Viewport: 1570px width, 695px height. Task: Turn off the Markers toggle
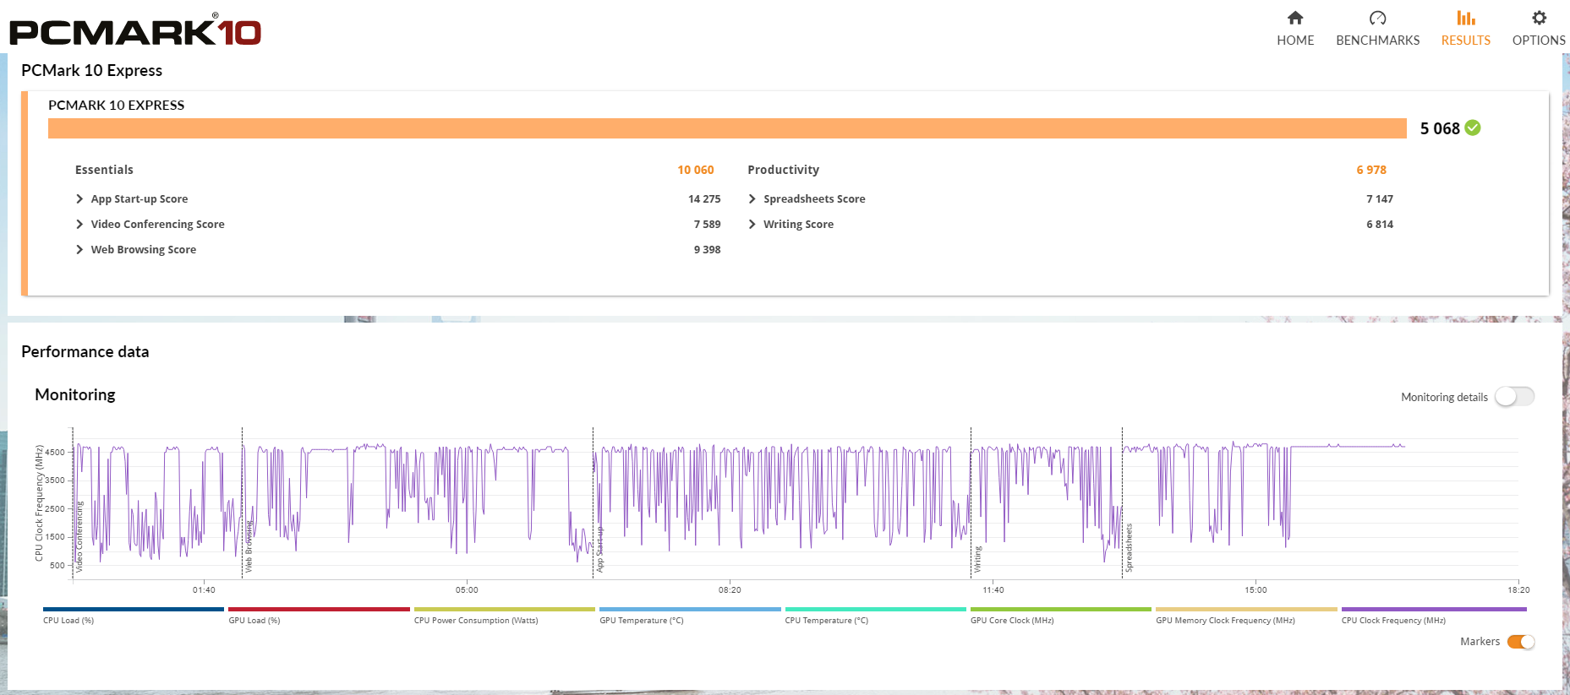click(1520, 642)
